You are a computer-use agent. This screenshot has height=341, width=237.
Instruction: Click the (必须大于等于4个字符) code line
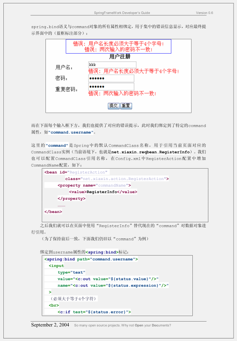click(x=73, y=299)
